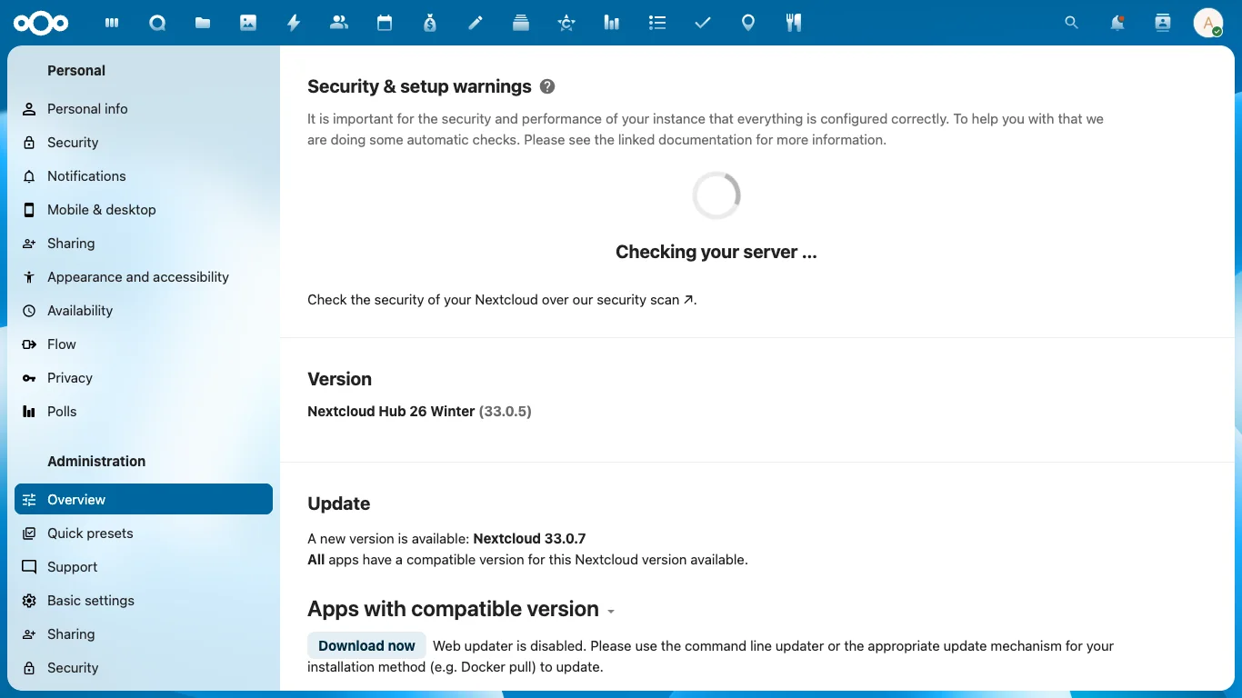Open Sharing under the Administration section
Screen dimensions: 1242x698
144,634
